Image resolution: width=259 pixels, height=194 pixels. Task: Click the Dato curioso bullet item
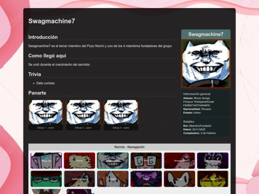pos(46,83)
